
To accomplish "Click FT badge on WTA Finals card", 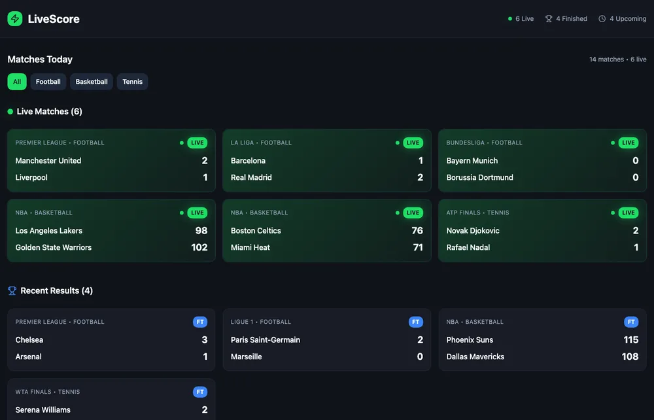I will click(200, 392).
